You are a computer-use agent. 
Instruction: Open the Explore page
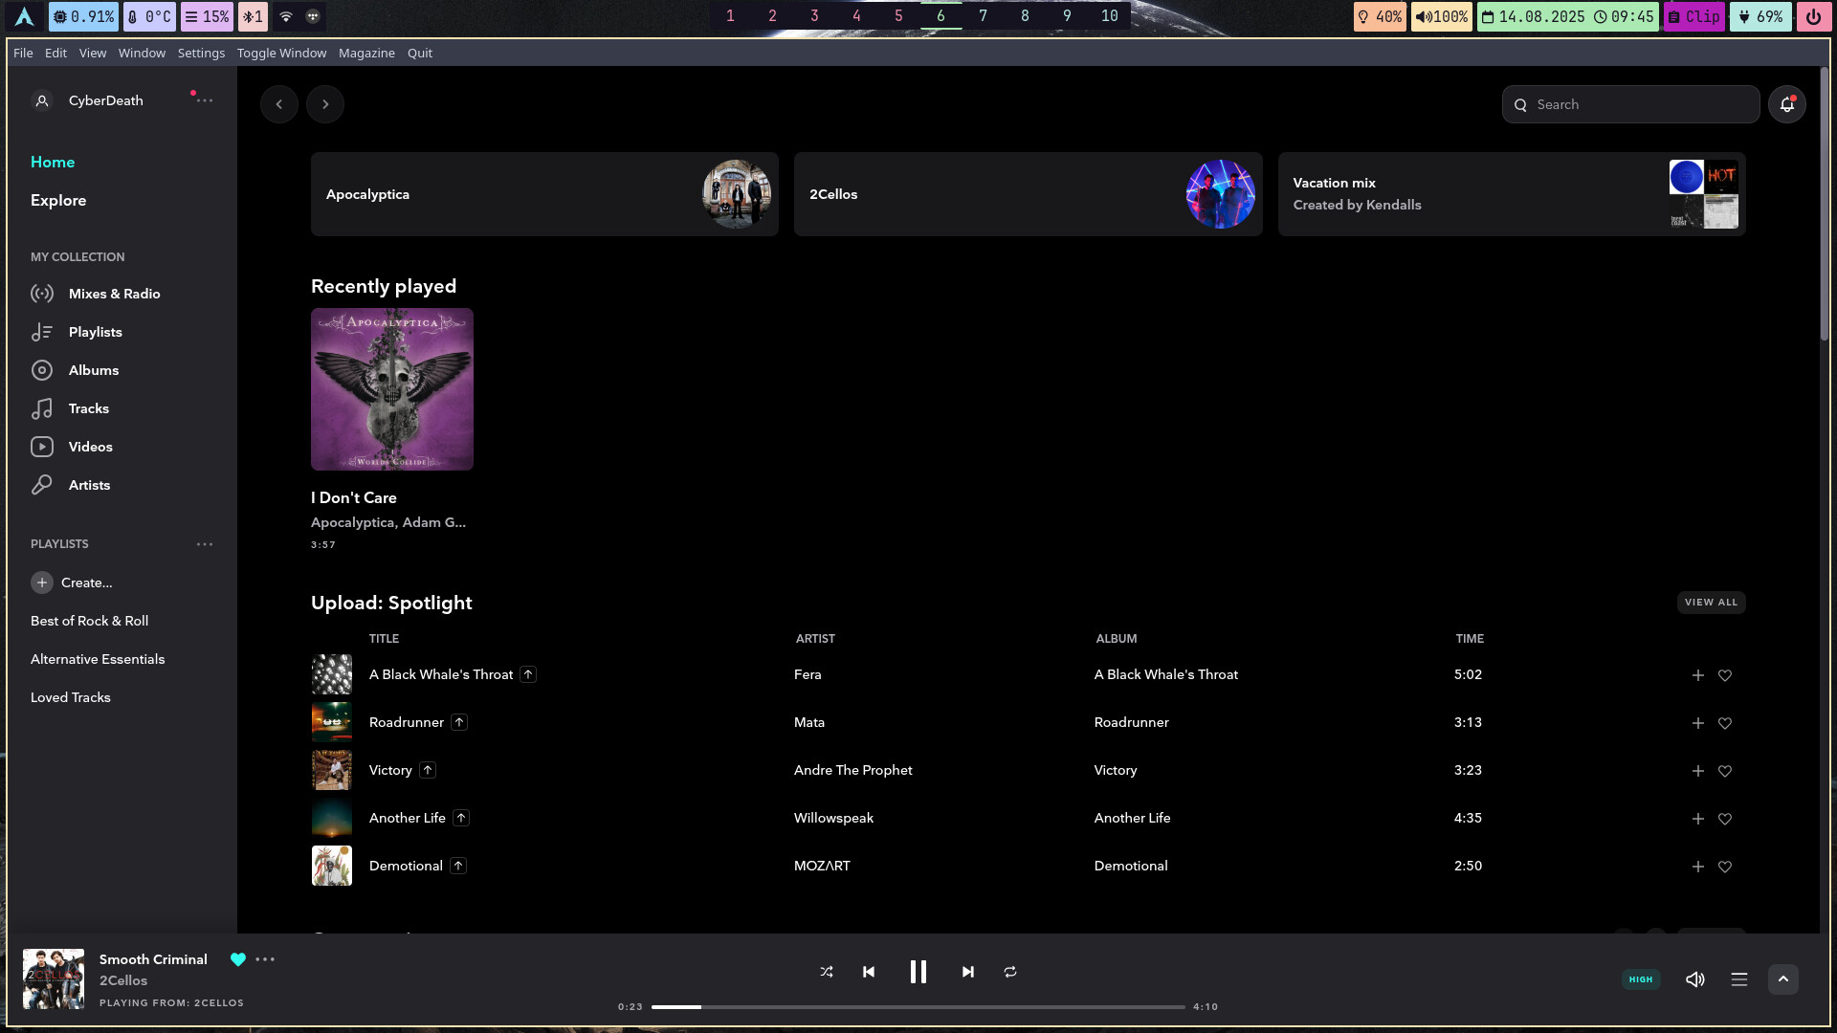point(58,200)
